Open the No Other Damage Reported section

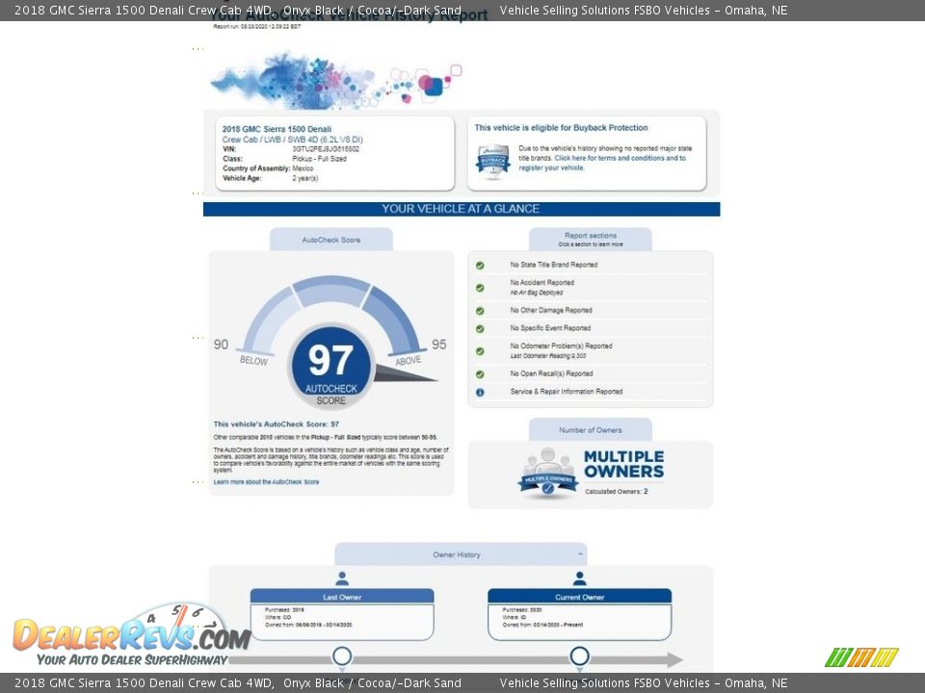click(x=551, y=311)
